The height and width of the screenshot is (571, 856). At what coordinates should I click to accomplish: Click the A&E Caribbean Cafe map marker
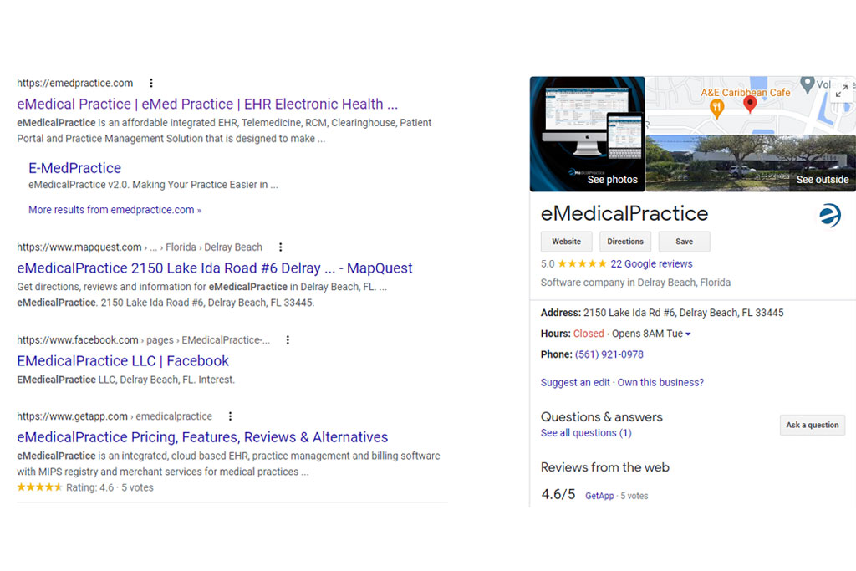coord(716,107)
